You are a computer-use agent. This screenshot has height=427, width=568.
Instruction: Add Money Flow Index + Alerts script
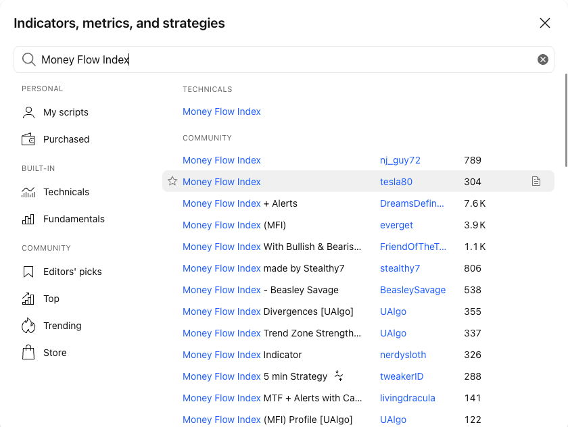click(240, 203)
